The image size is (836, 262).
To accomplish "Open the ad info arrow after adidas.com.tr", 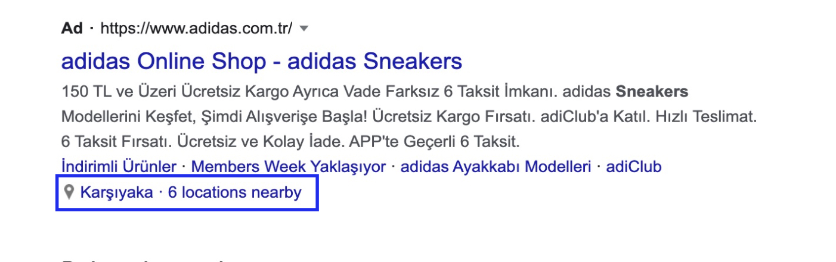I will tap(304, 29).
